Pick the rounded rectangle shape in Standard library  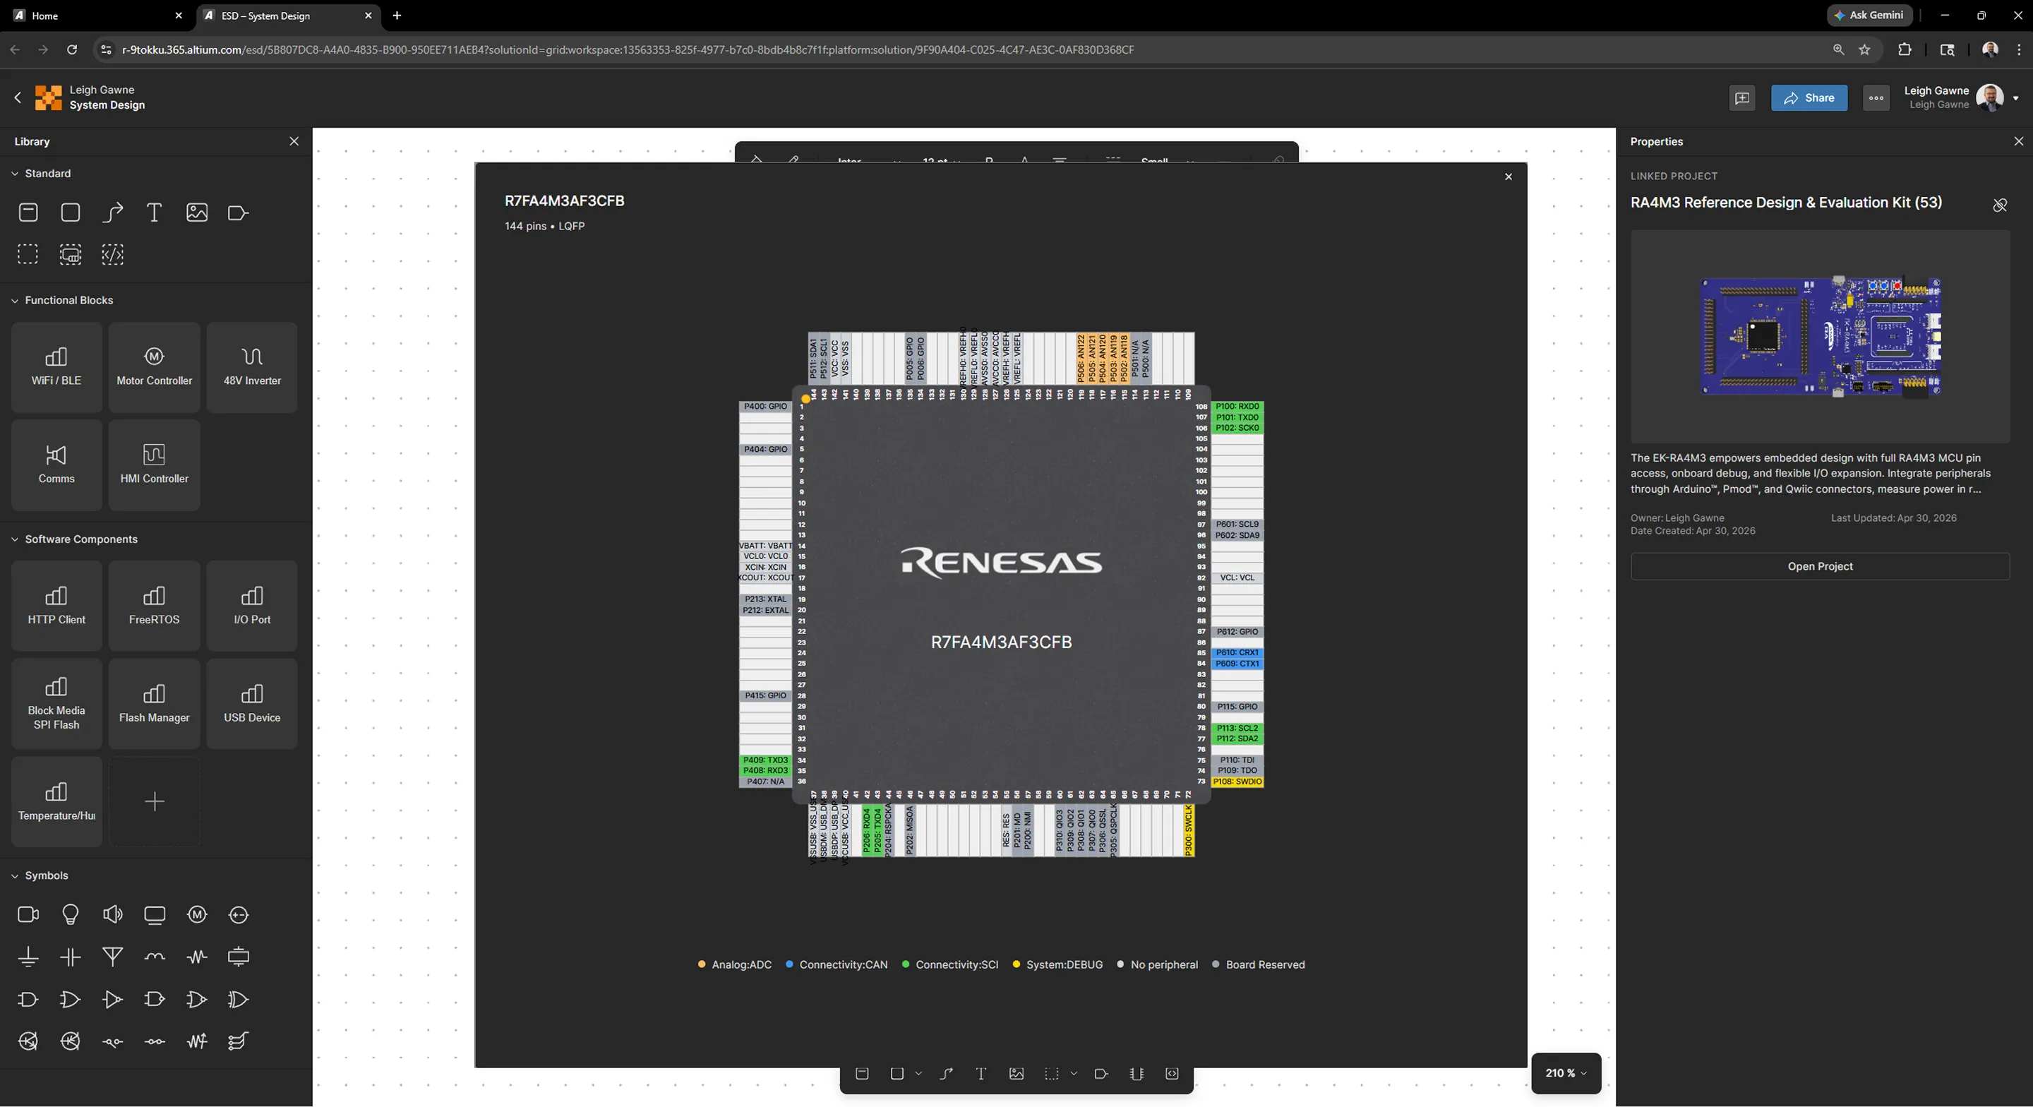pos(71,213)
